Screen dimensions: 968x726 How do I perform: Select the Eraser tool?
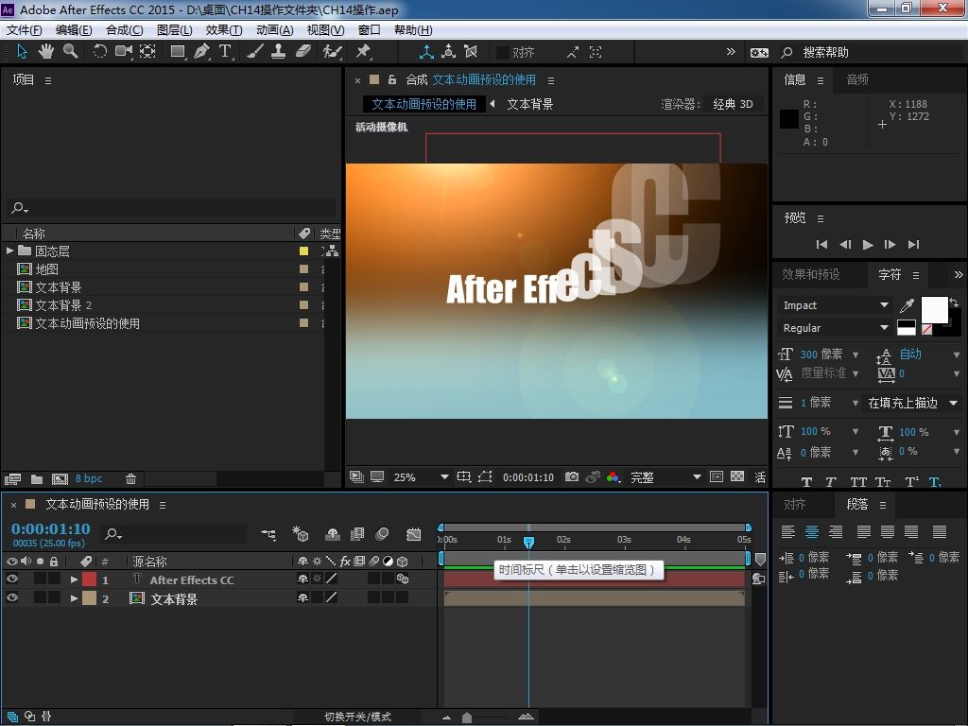(x=303, y=52)
